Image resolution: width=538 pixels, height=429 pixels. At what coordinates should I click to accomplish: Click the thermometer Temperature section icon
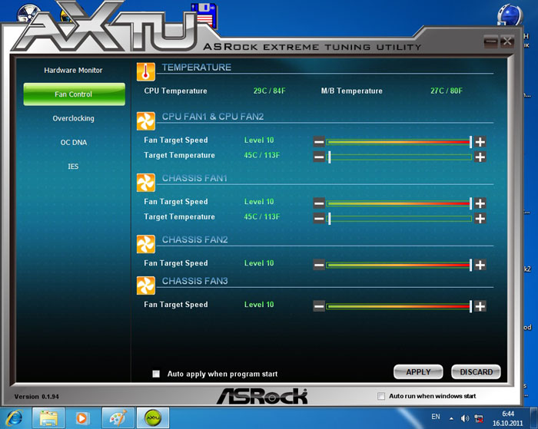[x=145, y=72]
